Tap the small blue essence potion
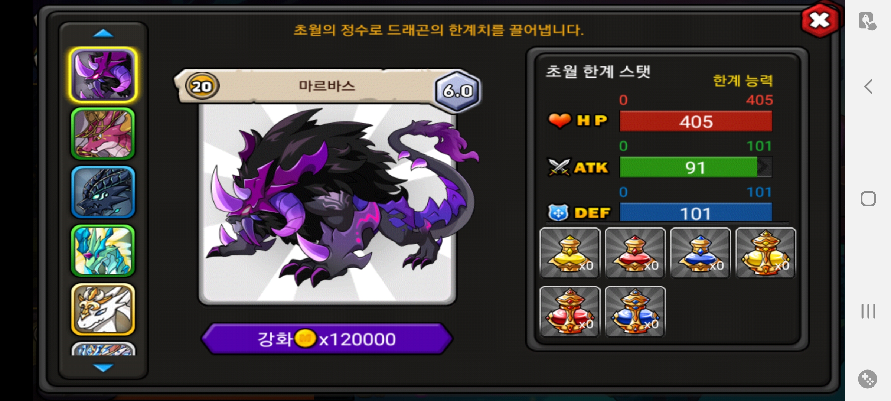The height and width of the screenshot is (401, 891). 701,253
